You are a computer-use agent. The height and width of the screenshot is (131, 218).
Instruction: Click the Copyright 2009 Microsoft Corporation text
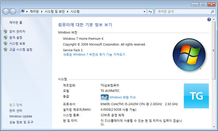104,45
